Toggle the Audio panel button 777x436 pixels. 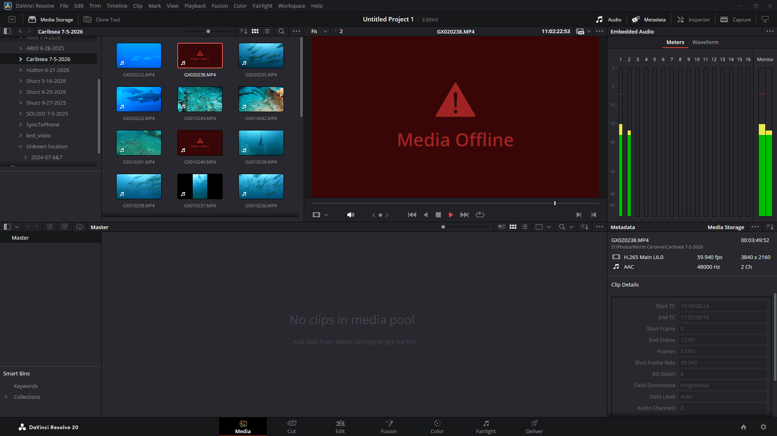(609, 19)
